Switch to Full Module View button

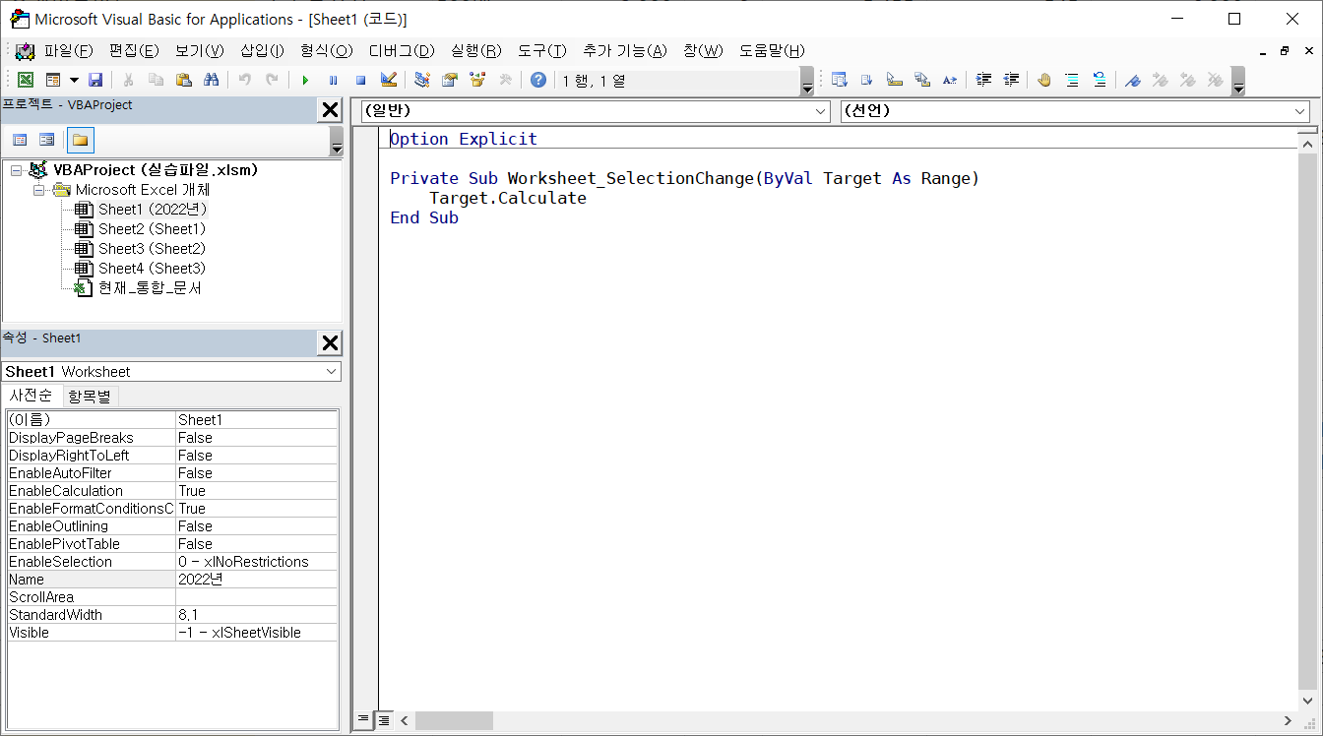(383, 720)
